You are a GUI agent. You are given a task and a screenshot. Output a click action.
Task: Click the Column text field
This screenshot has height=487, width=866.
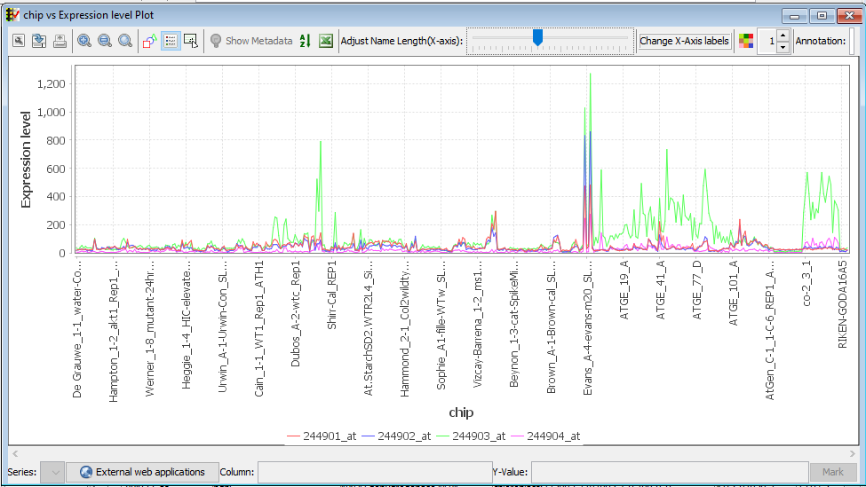(374, 472)
